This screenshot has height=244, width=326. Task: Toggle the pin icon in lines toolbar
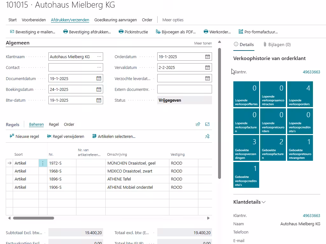(207, 136)
